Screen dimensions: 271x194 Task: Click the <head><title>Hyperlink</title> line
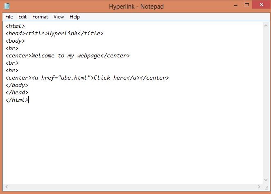click(54, 34)
